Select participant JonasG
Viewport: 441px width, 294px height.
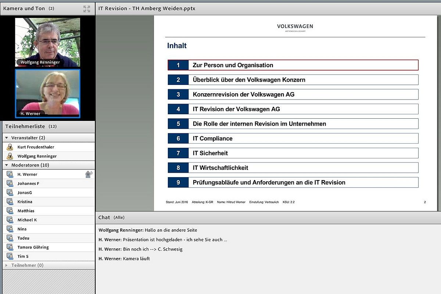coord(49,193)
